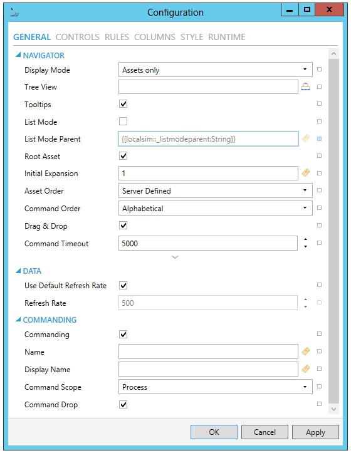The width and height of the screenshot is (351, 453).
Task: Click the tag icon next to Name field
Action: click(x=306, y=351)
